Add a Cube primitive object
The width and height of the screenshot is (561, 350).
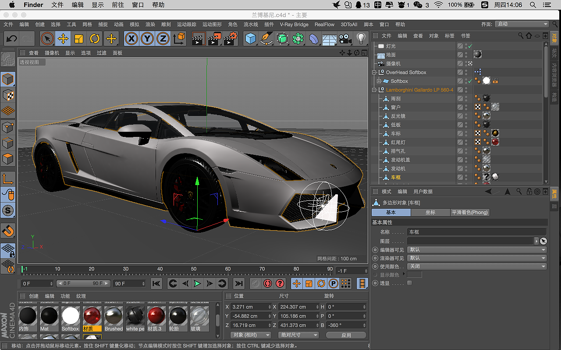[x=250, y=39]
